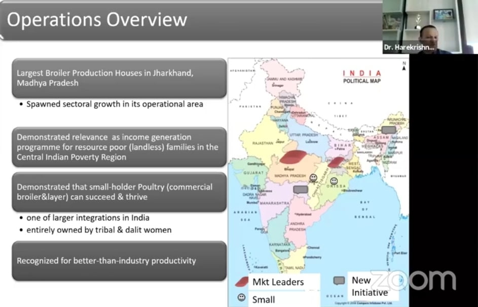This screenshot has width=478, height=307.
Task: Select the 'Largest Broiler Production Houses' box
Action: tap(119, 78)
